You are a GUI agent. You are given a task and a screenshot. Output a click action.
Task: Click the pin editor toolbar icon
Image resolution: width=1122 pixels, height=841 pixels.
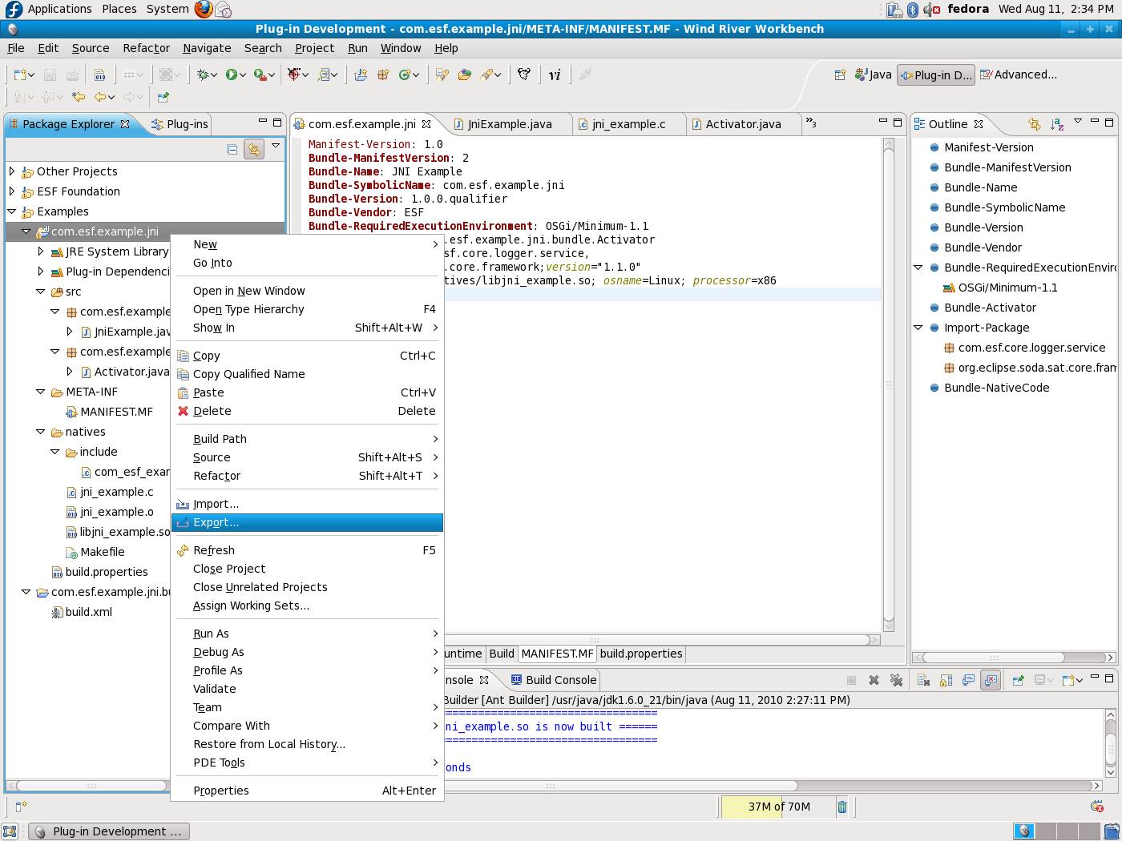click(x=163, y=97)
